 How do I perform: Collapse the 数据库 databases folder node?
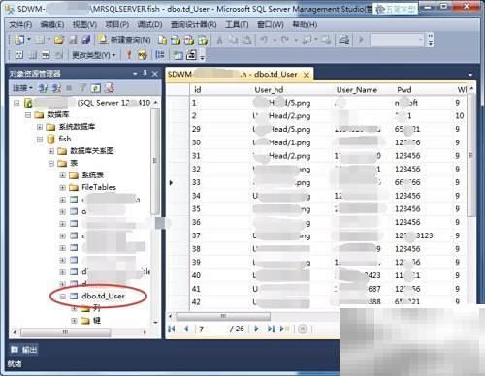click(28, 115)
